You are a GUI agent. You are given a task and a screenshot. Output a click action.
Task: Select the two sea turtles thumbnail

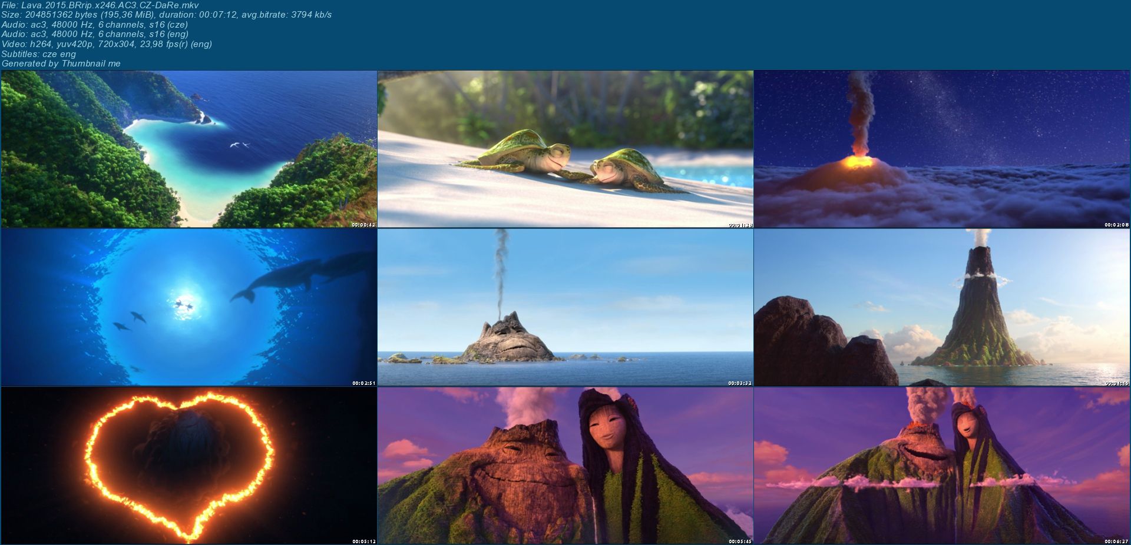click(565, 149)
